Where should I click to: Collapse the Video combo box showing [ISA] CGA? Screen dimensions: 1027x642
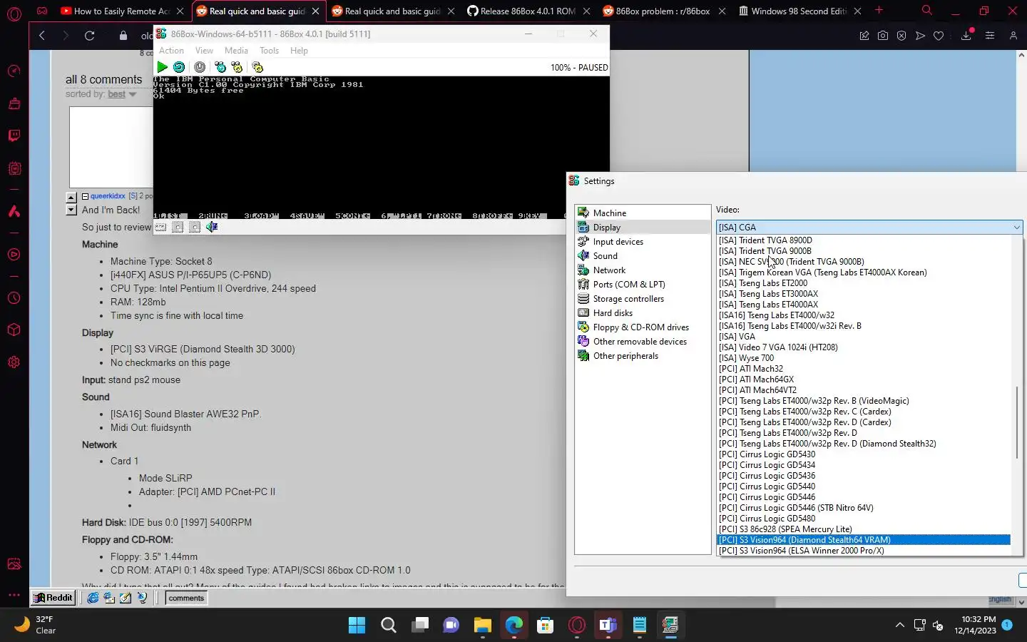tap(869, 227)
